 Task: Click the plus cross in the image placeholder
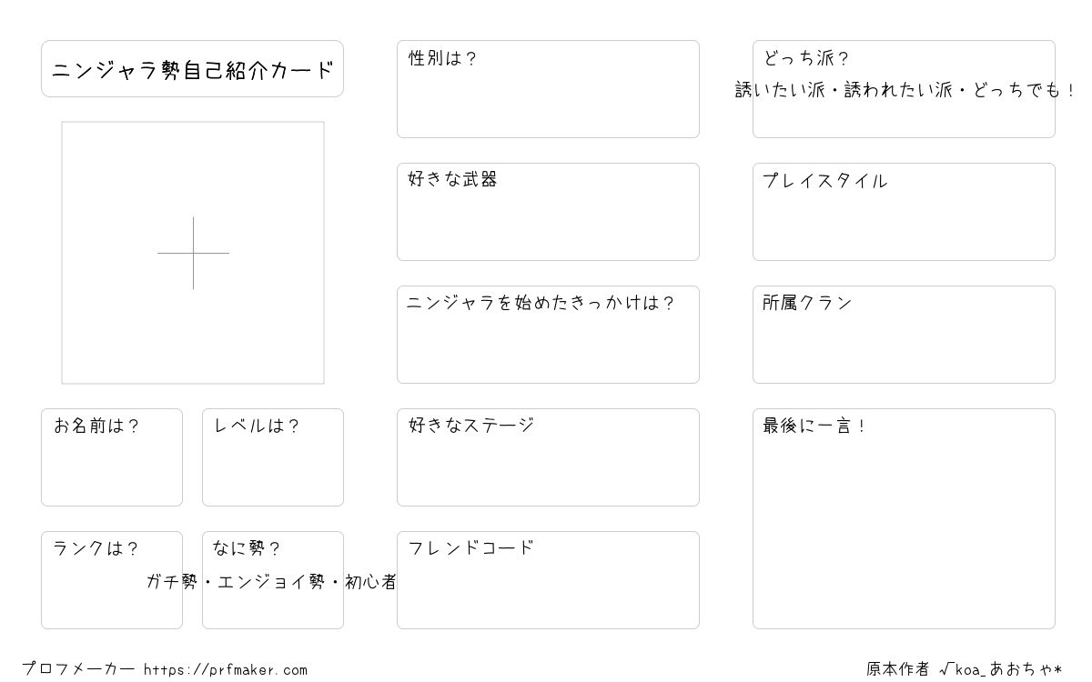click(193, 253)
